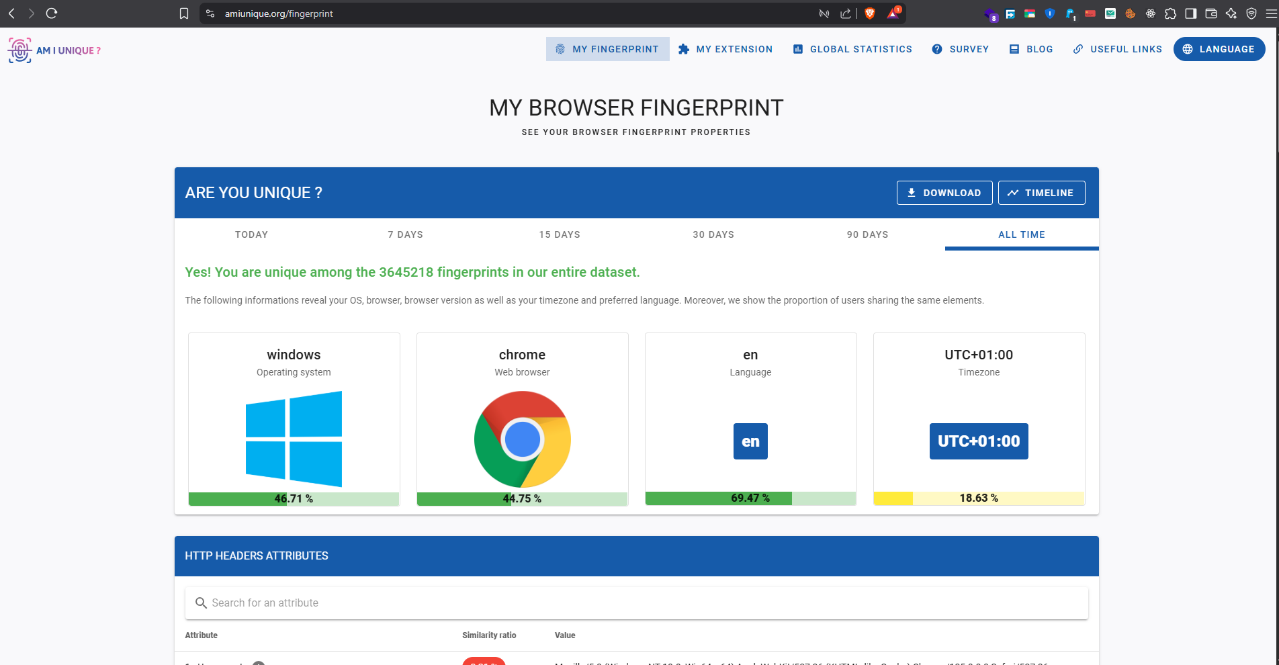The image size is (1279, 665).
Task: Open My Fingerprint nav item
Action: [608, 49]
